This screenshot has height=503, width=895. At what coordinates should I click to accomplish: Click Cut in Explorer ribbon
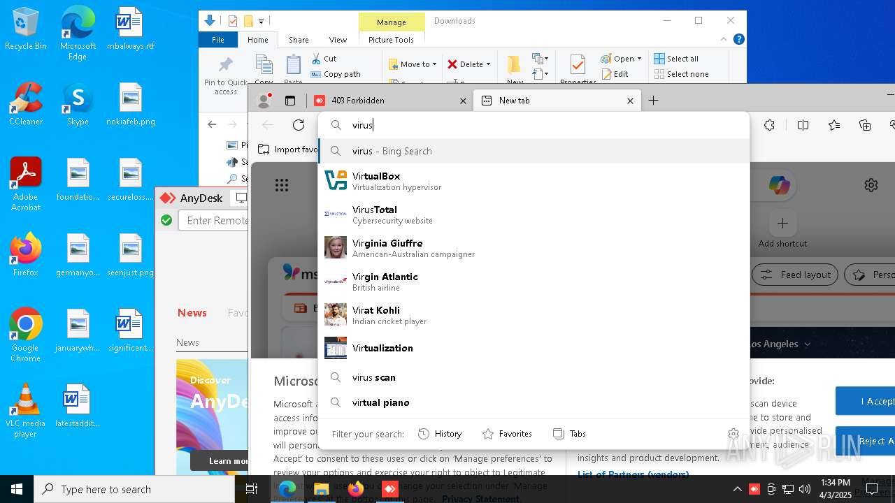click(324, 59)
